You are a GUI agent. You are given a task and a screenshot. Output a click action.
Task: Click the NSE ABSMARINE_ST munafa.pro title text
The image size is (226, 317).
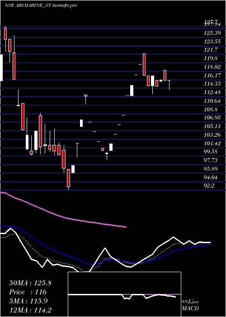41,5
